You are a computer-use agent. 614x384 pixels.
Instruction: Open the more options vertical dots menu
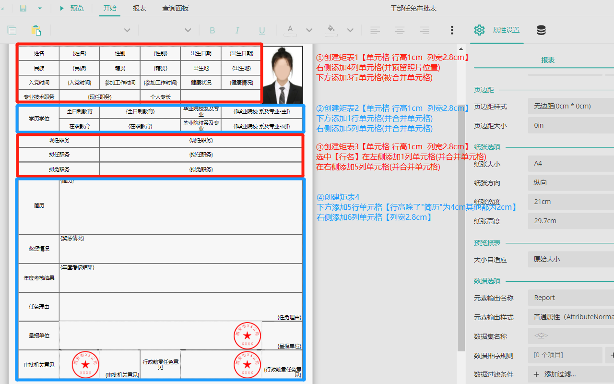(x=452, y=30)
